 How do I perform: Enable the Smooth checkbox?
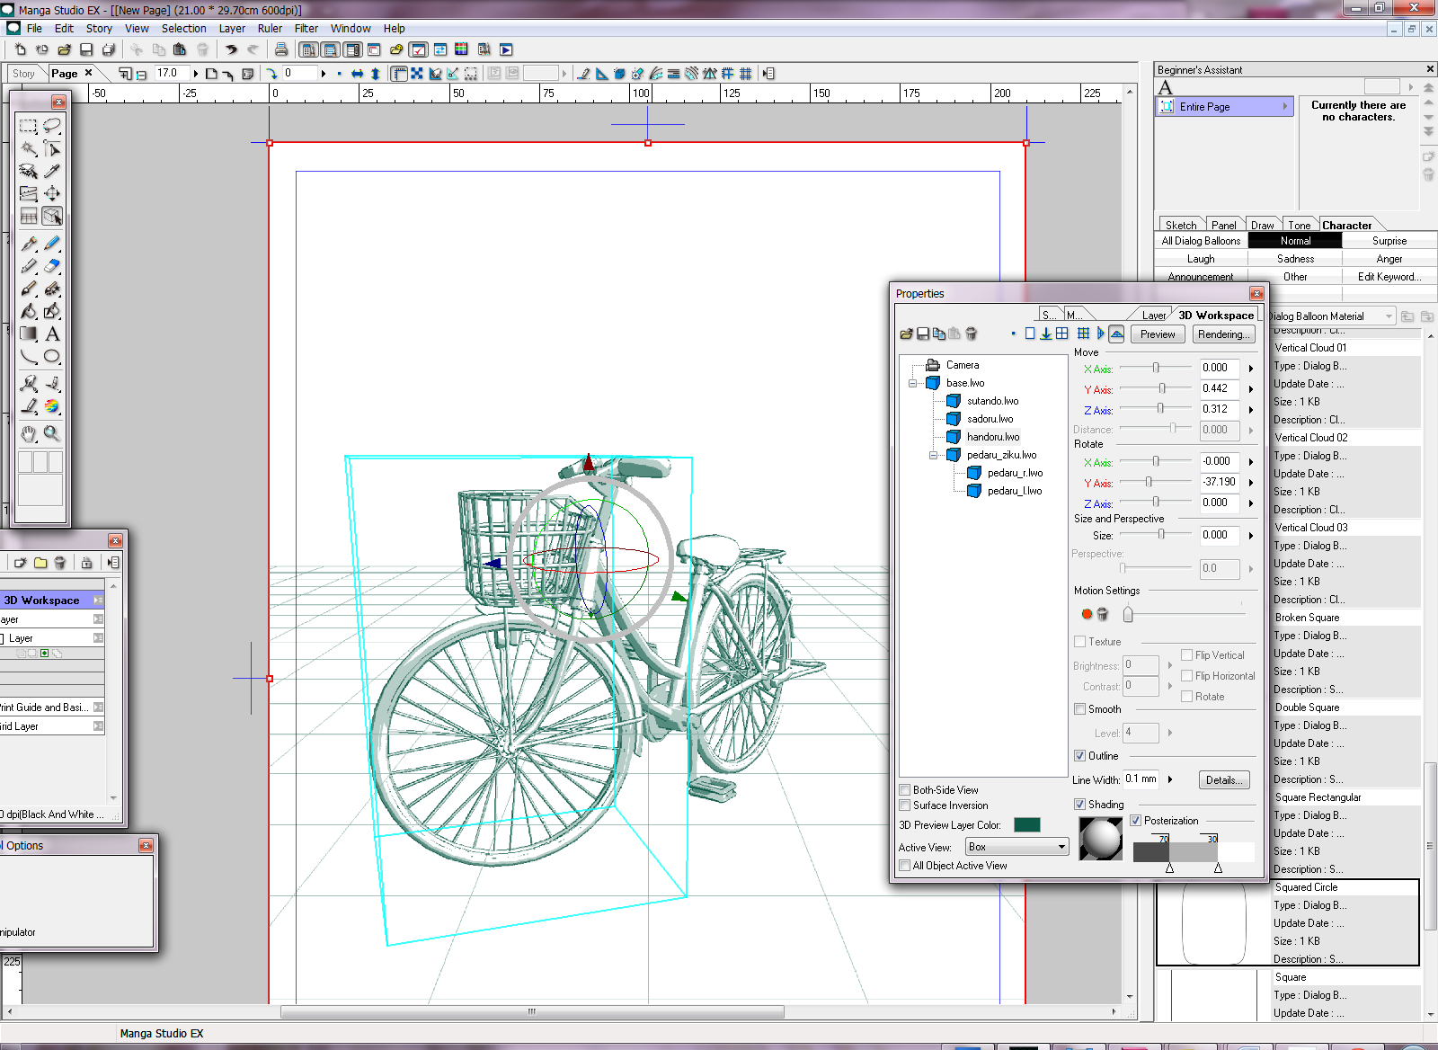pyautogui.click(x=1080, y=709)
